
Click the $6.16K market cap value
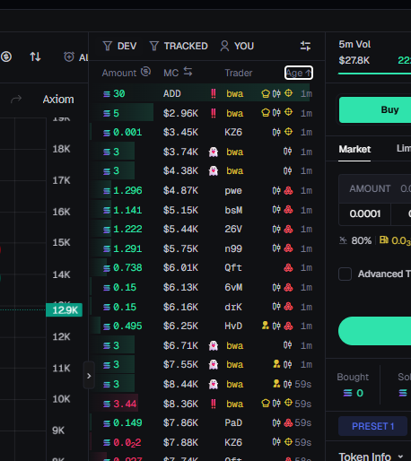(x=180, y=307)
